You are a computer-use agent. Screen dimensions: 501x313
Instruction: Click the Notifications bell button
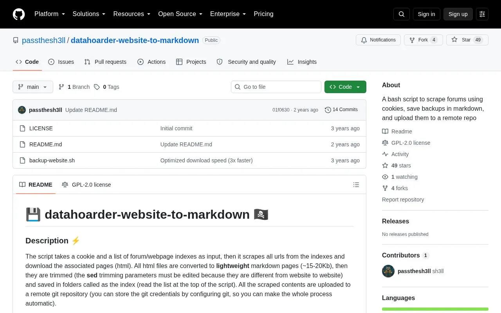pos(378,40)
